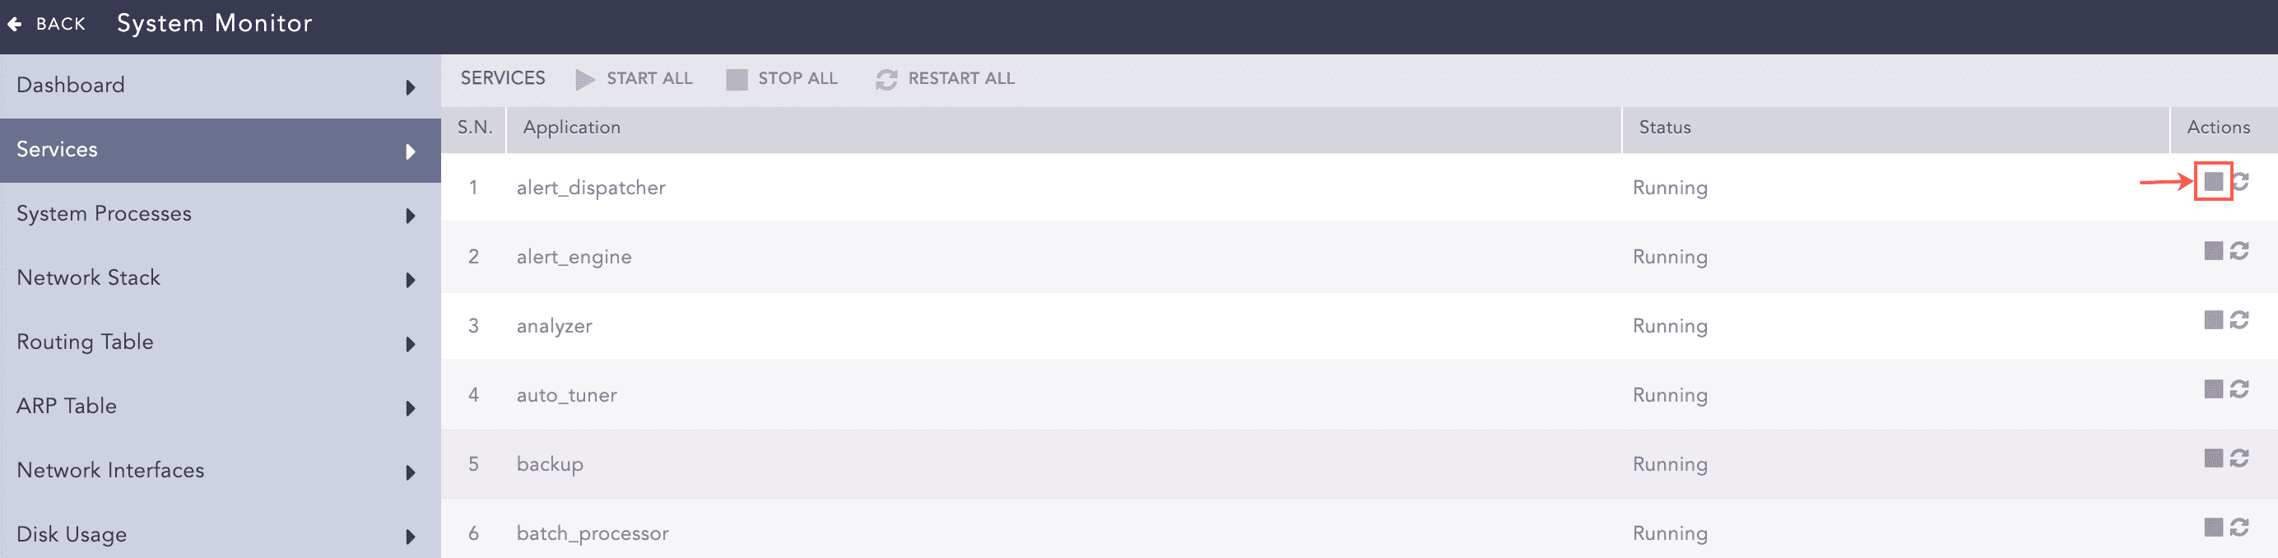
Task: Stop the alert_engine service
Action: 2212,251
